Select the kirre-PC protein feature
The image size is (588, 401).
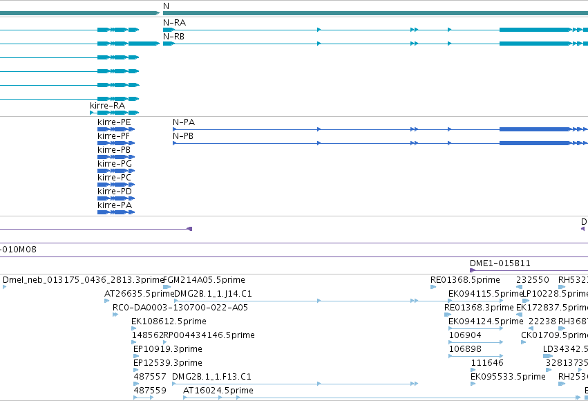[116, 185]
